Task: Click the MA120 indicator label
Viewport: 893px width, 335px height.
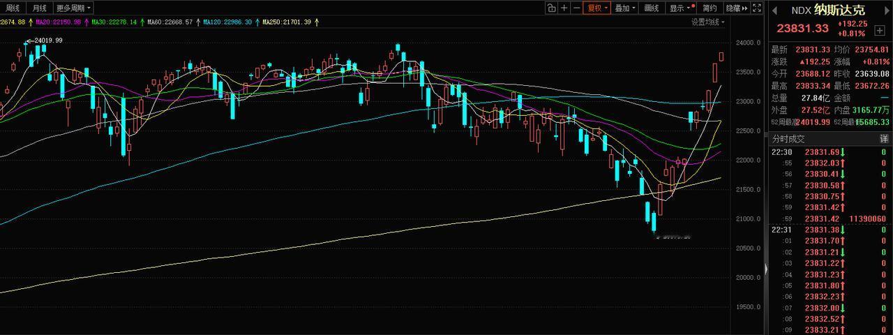Action: [227, 22]
